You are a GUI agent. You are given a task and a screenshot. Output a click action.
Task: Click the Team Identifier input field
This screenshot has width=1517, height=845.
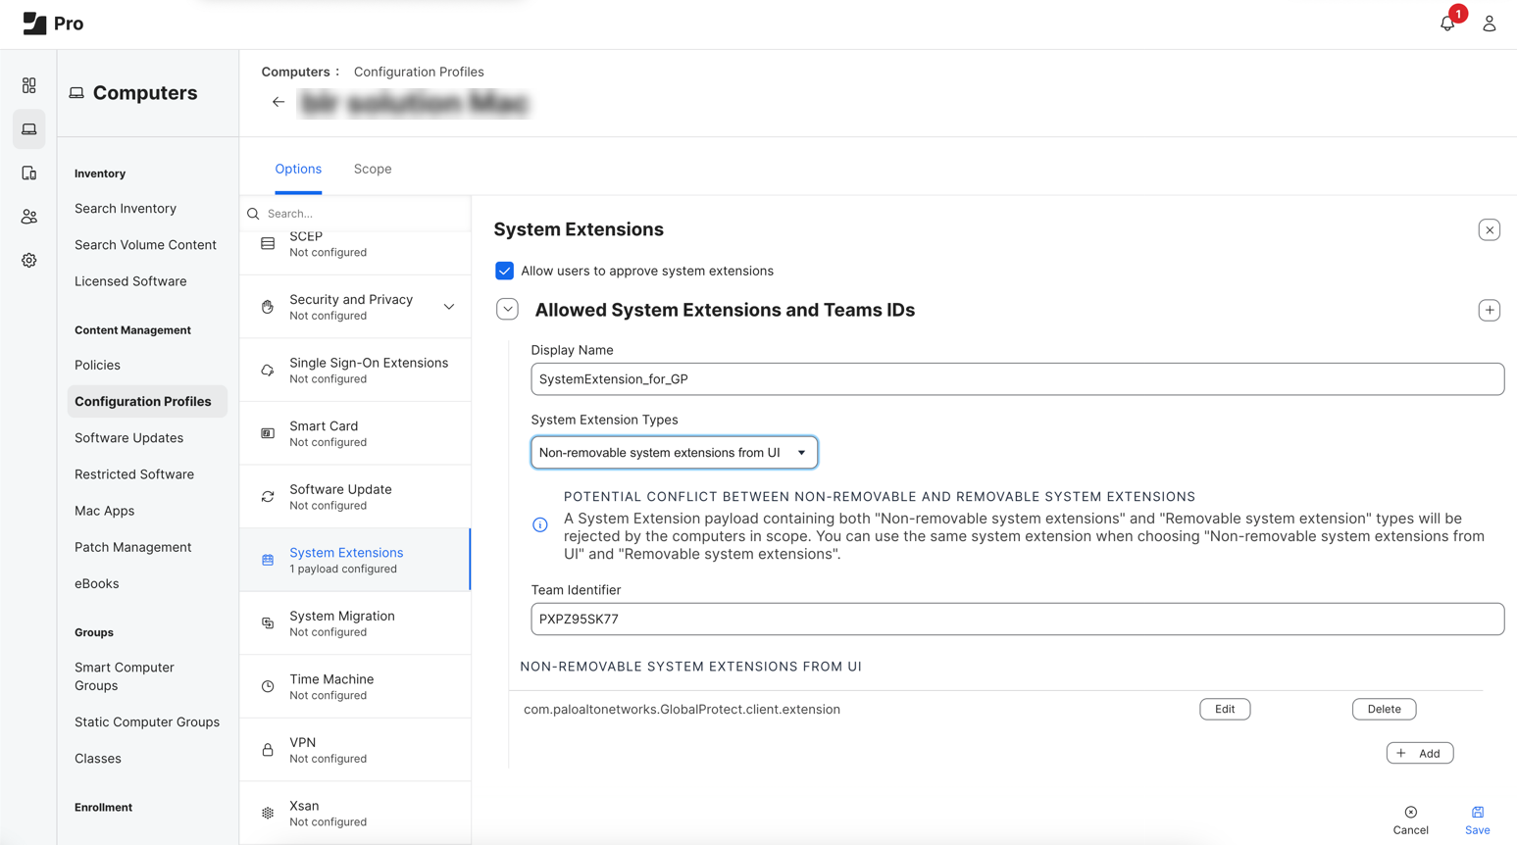1017,620
